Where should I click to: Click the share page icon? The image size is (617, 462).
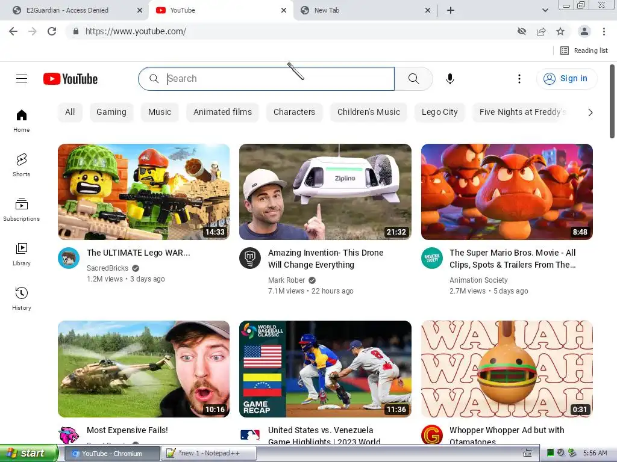(x=541, y=31)
